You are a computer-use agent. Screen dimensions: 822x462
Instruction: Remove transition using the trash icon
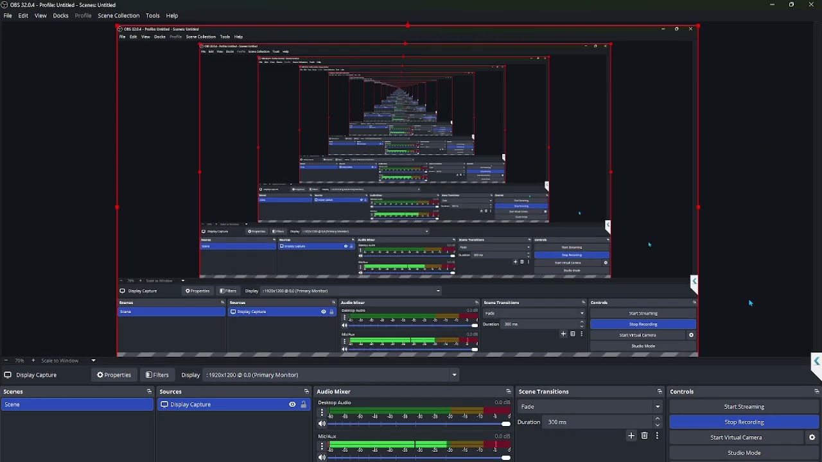(x=644, y=436)
